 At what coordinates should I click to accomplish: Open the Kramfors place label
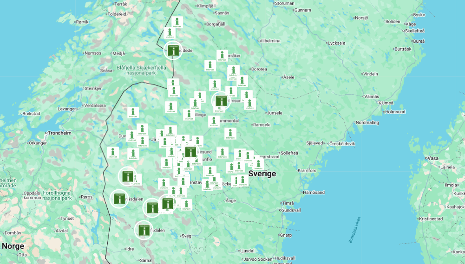point(307,170)
